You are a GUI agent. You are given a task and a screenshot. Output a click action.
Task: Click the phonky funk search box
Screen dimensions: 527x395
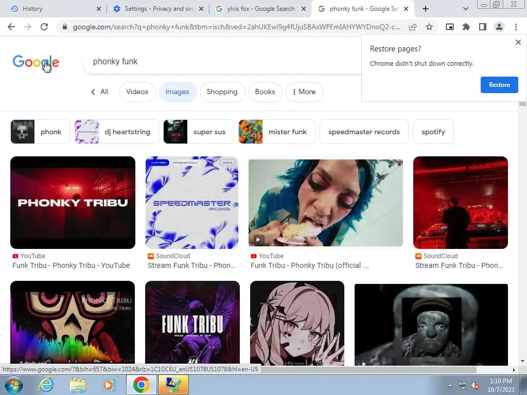point(222,62)
